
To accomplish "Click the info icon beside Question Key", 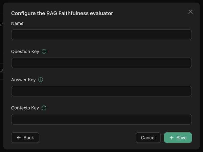I will (x=44, y=52).
